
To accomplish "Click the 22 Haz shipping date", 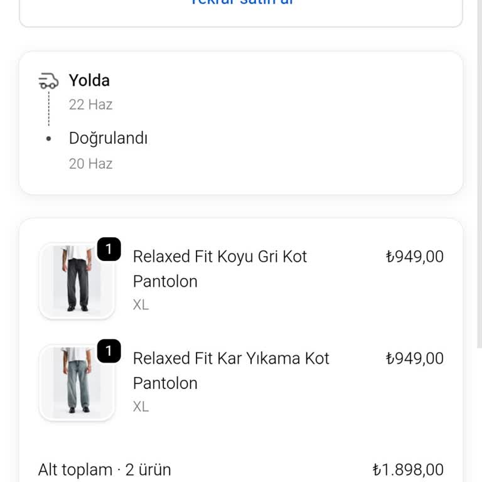I will click(90, 105).
